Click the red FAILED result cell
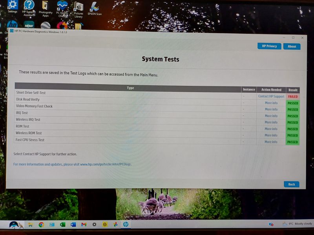This screenshot has height=235, width=314. point(293,96)
